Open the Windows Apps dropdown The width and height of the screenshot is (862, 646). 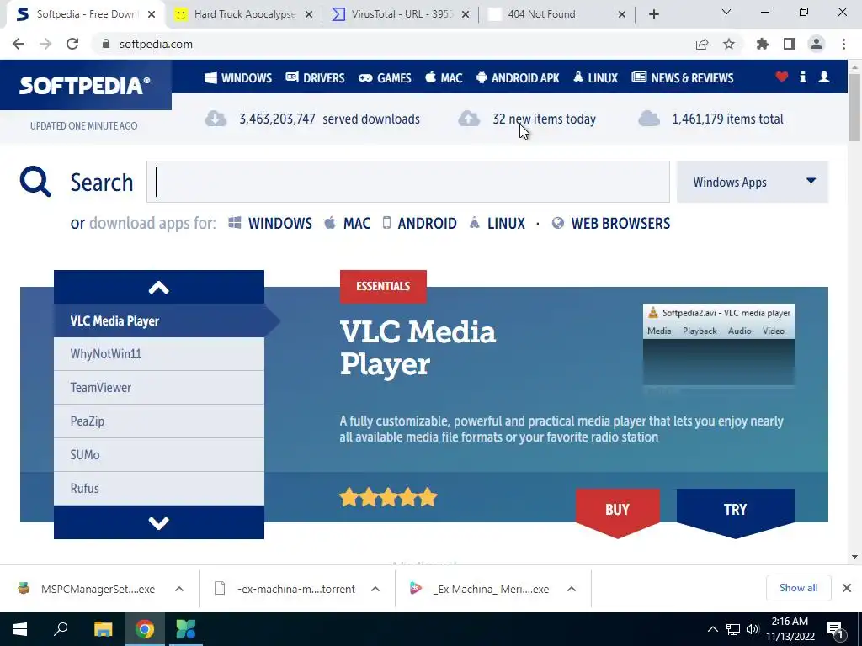pyautogui.click(x=752, y=182)
